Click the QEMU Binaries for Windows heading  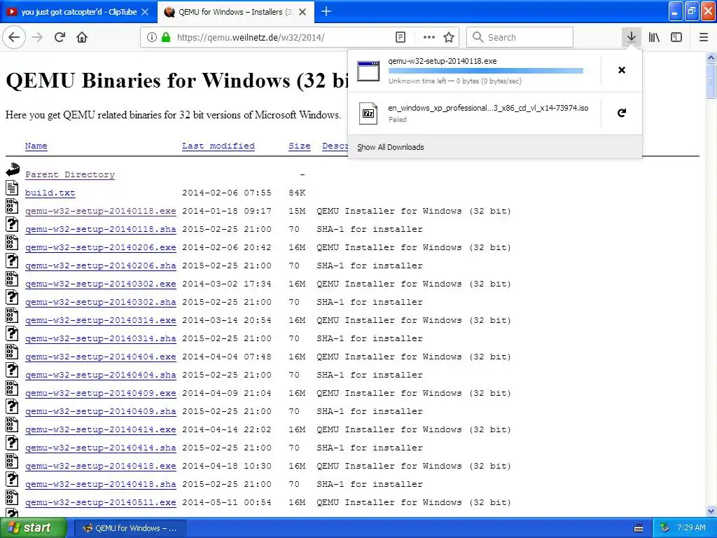(x=177, y=81)
